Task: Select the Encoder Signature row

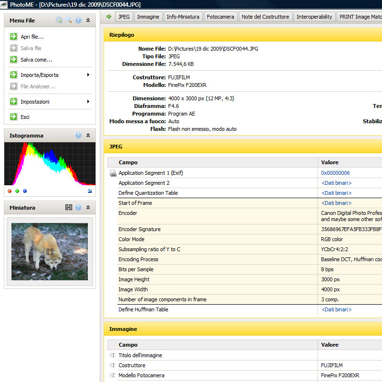Action: pyautogui.click(x=249, y=229)
